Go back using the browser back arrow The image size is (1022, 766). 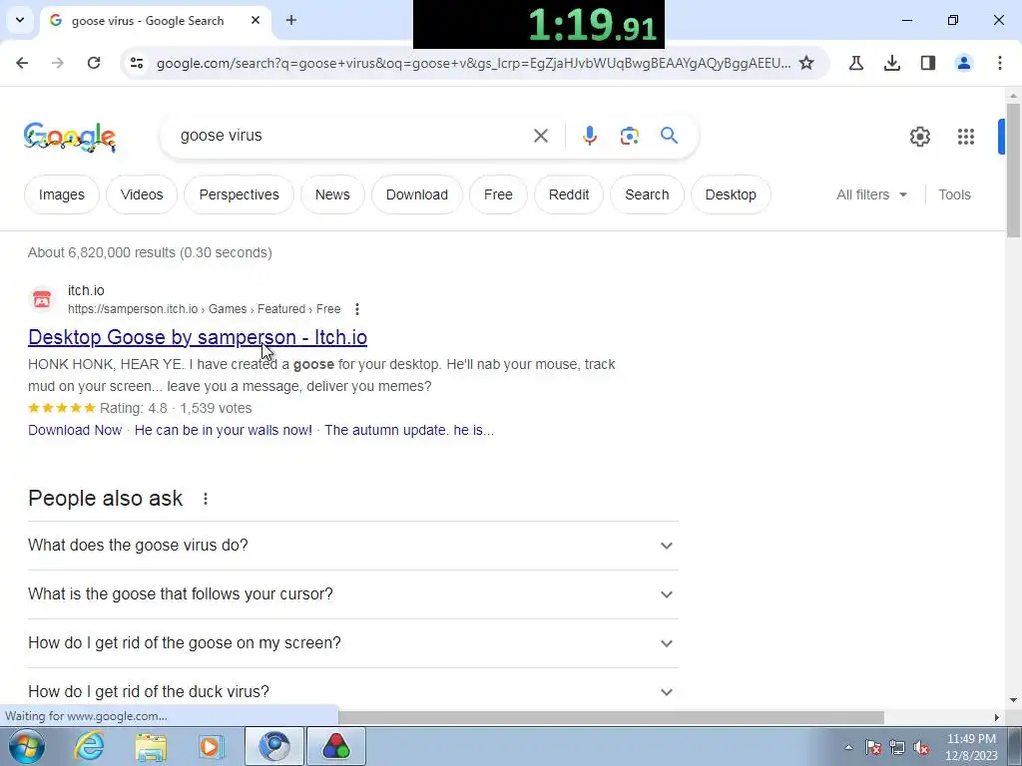pyautogui.click(x=22, y=63)
